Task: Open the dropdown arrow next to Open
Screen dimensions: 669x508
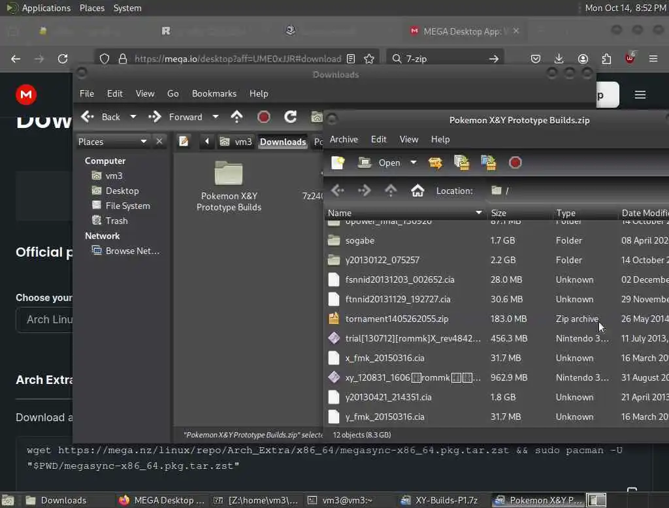Action: (413, 163)
